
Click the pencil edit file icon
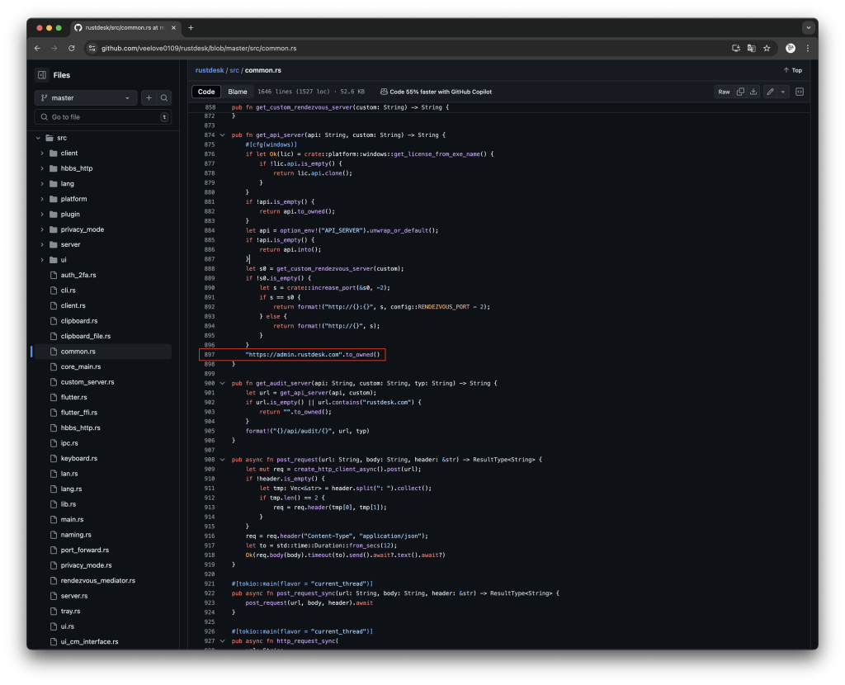click(770, 92)
